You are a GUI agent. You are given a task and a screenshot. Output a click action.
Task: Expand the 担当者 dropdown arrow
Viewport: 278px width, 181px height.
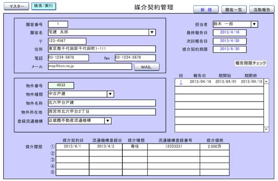(254, 24)
